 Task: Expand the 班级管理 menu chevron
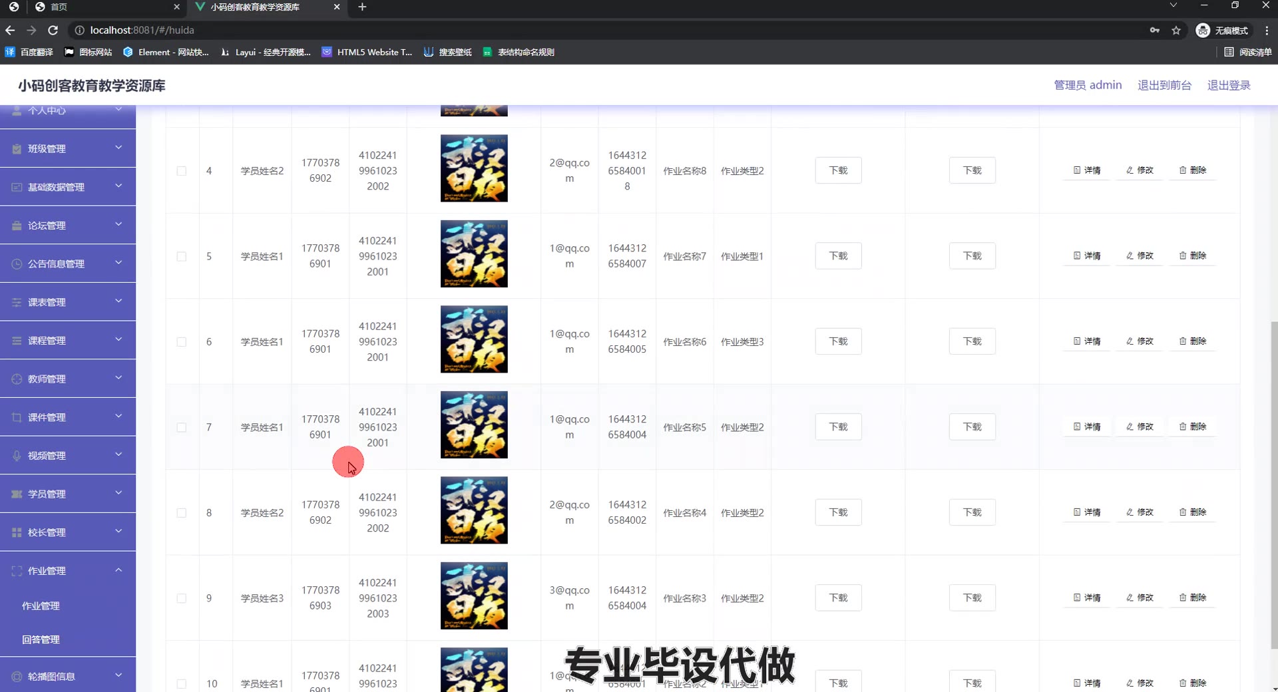coord(118,148)
